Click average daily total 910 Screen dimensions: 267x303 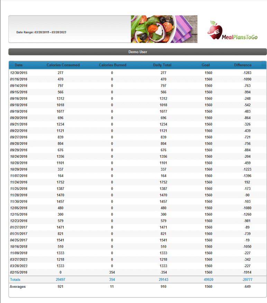(x=164, y=287)
